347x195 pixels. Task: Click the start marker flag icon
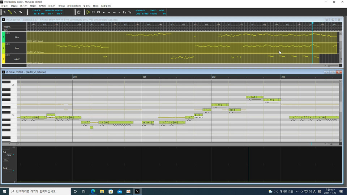[x=125, y=12]
